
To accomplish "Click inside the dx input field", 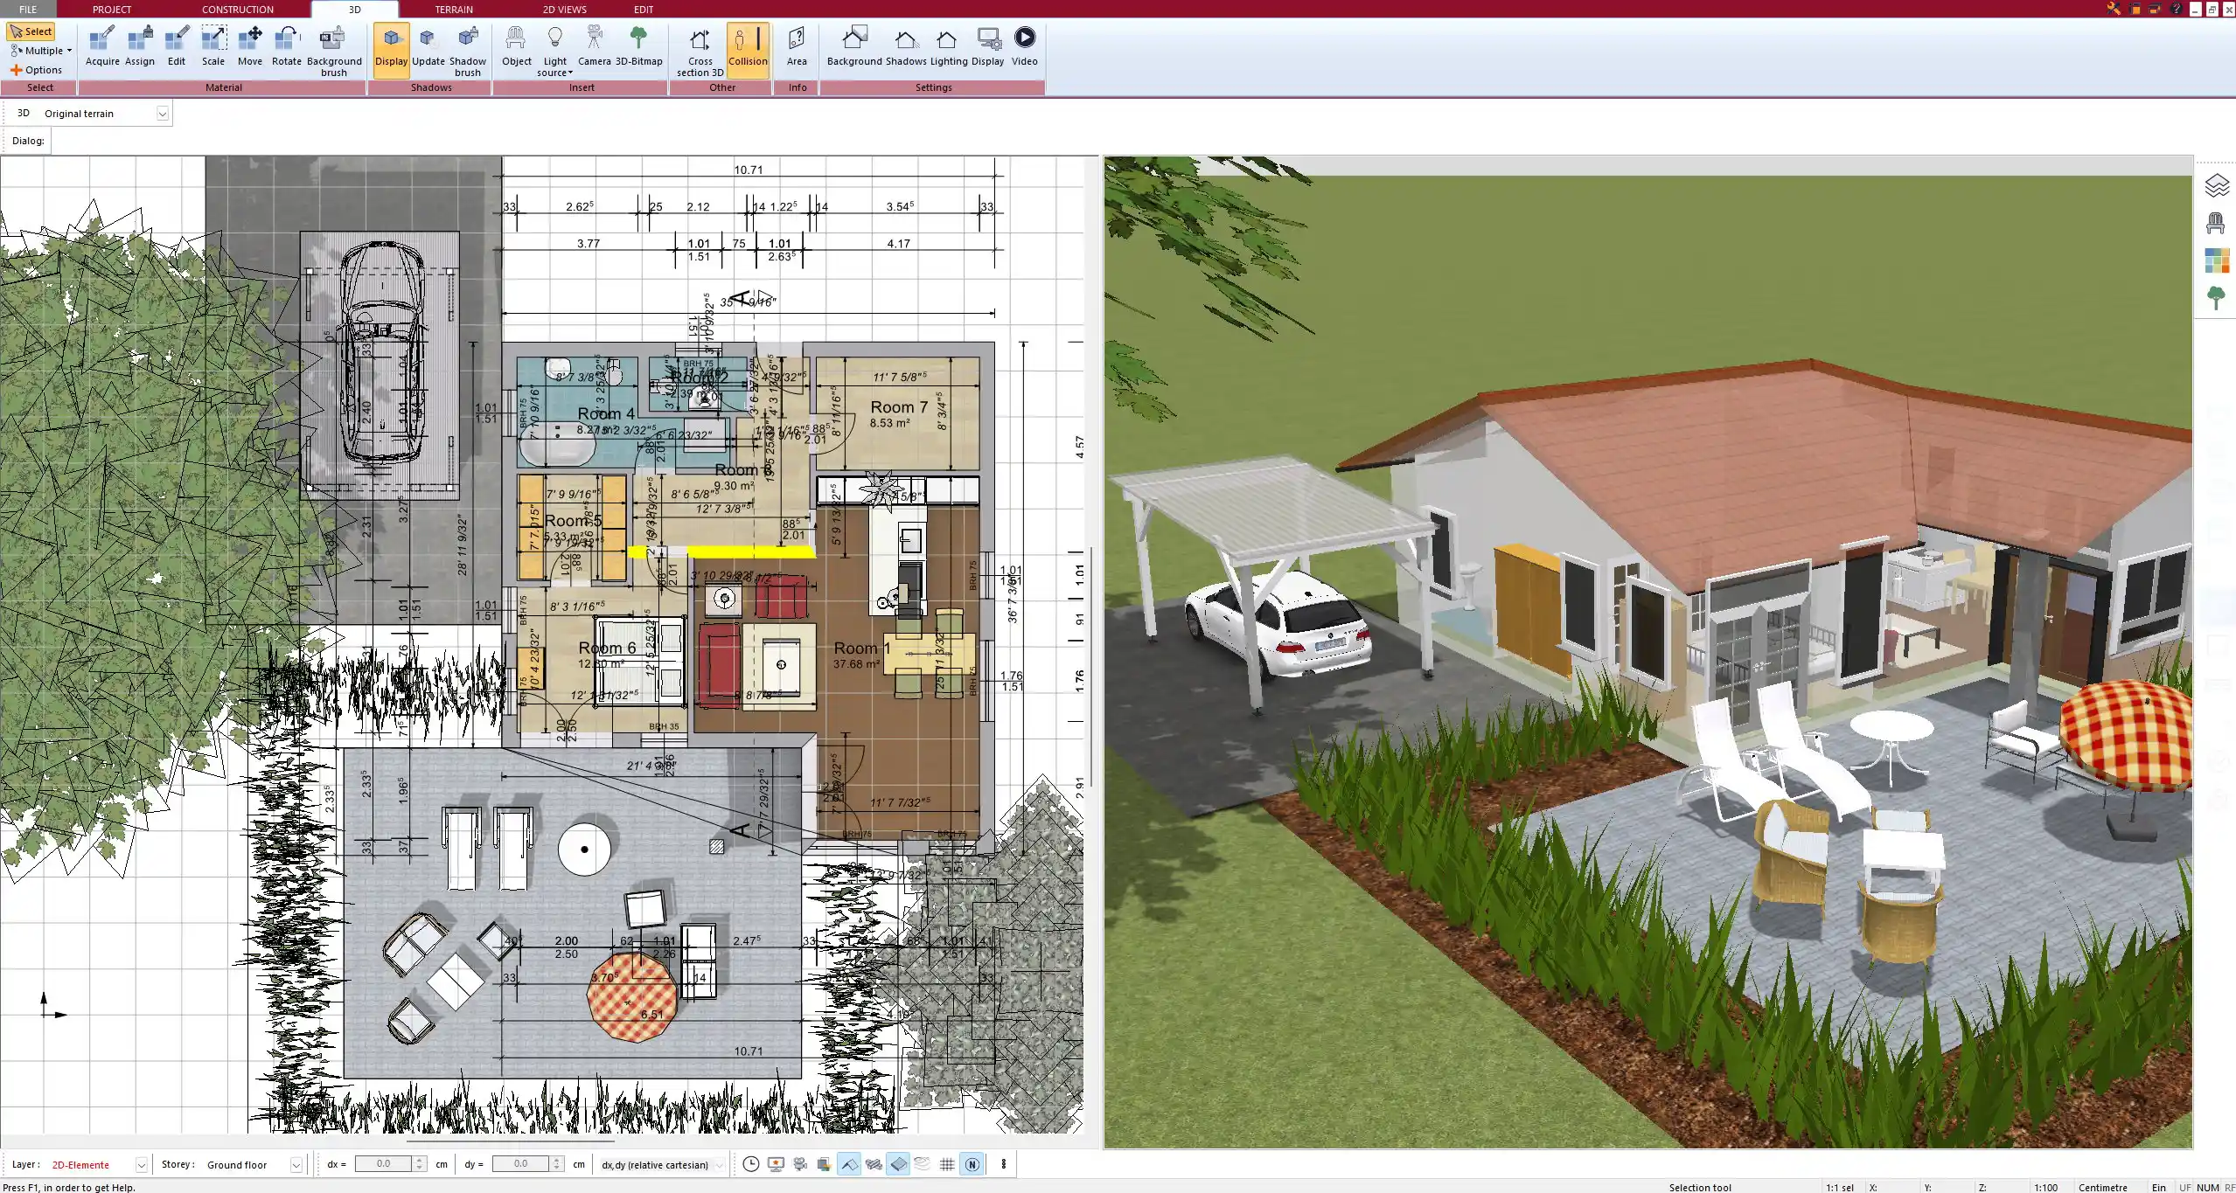I will tap(385, 1163).
